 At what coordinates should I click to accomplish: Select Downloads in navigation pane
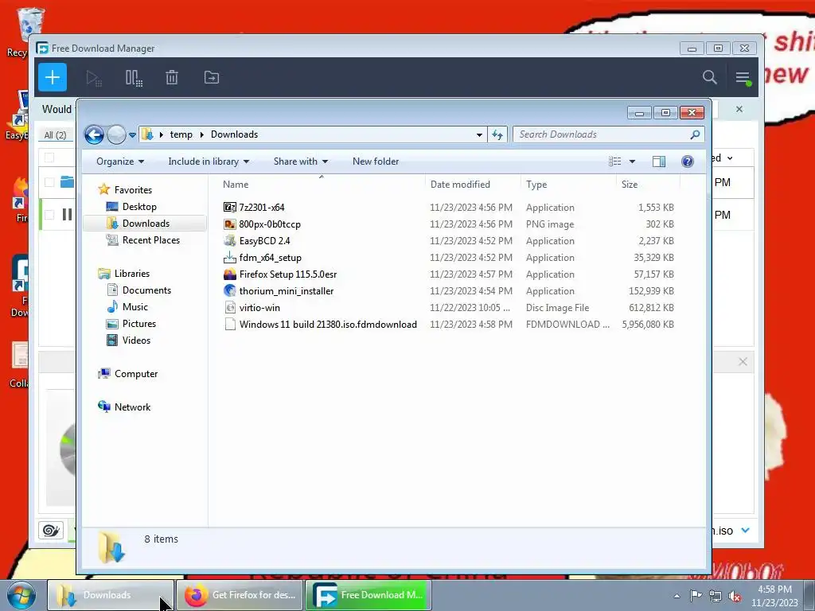tap(146, 224)
